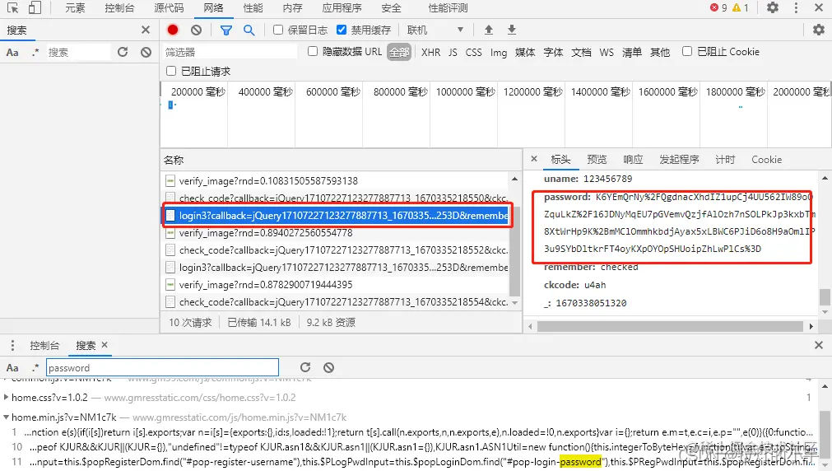Viewport: 832px width, 471px height.
Task: Open the network throttling dropdown
Action: coord(435,30)
